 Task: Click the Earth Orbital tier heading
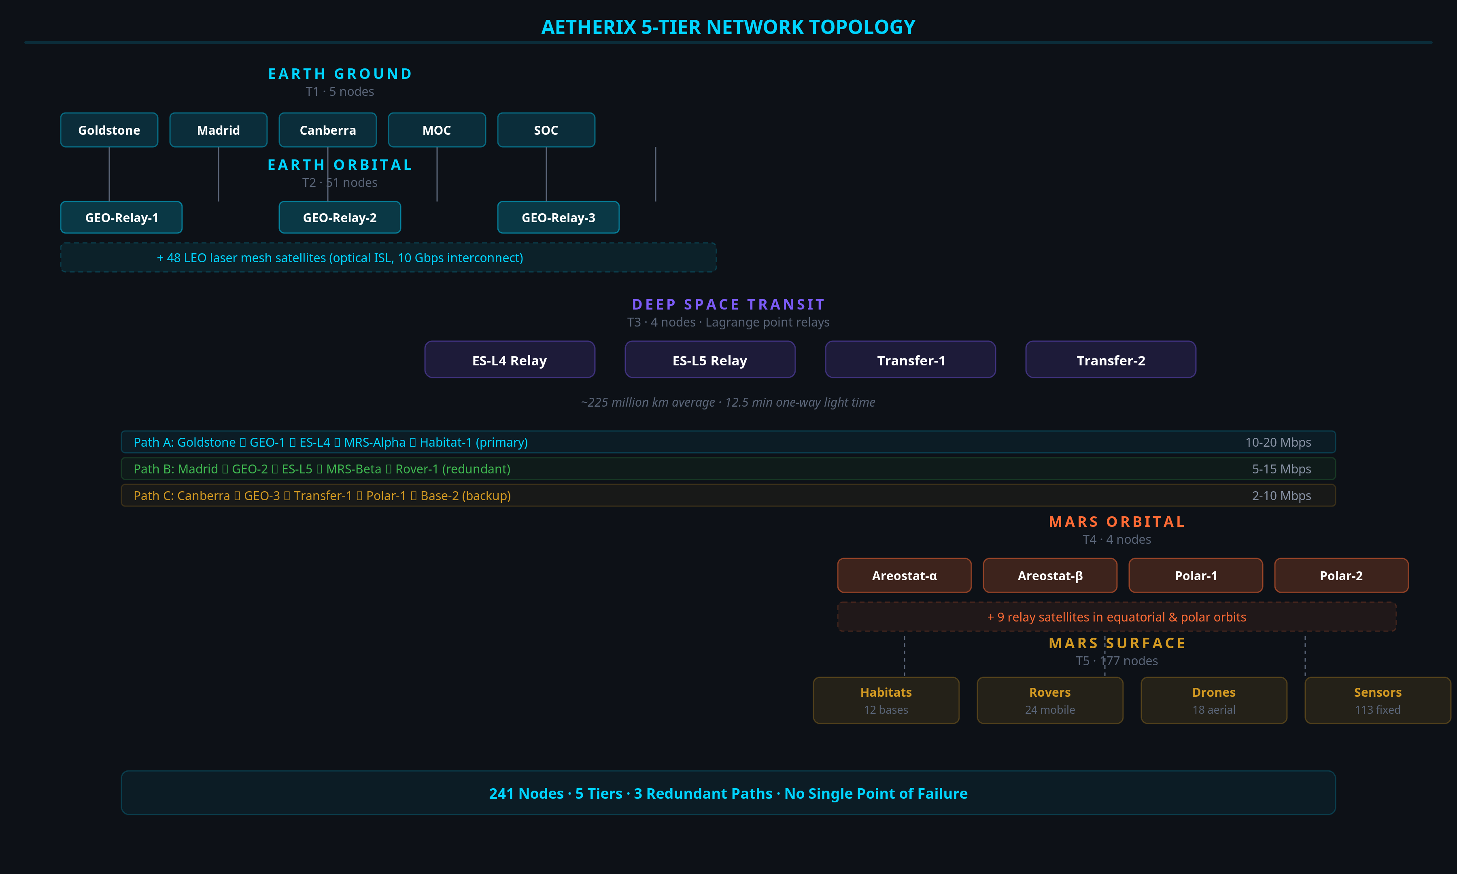(x=340, y=165)
